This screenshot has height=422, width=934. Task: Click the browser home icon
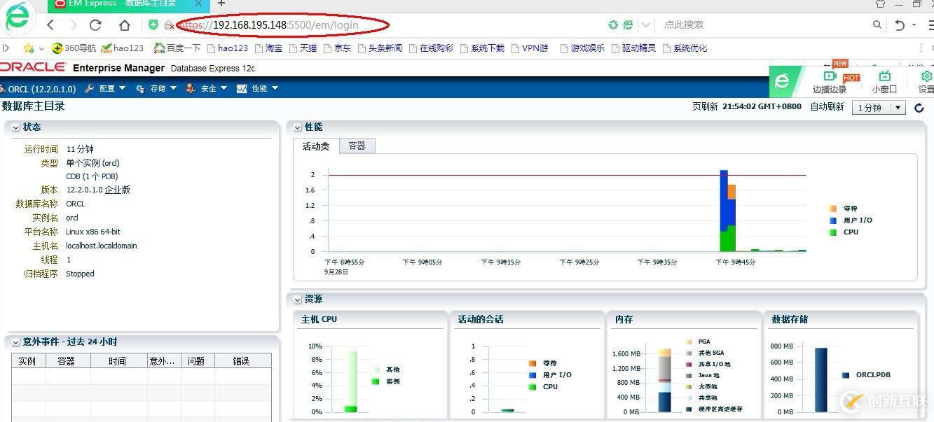coord(124,24)
